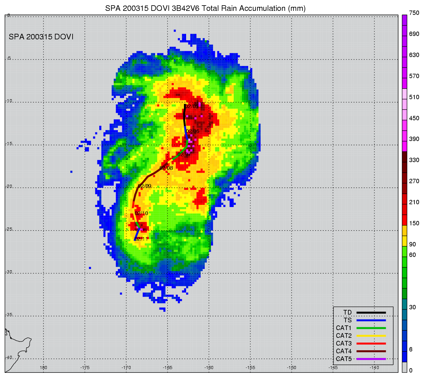Pick the 02/08 track date marker
The height and width of the screenshot is (388, 442).
pyautogui.click(x=166, y=168)
